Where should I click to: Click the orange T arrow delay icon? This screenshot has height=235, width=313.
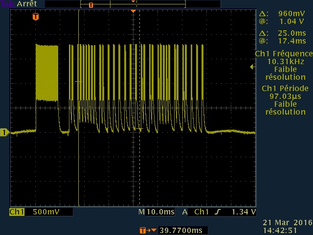tap(148, 231)
